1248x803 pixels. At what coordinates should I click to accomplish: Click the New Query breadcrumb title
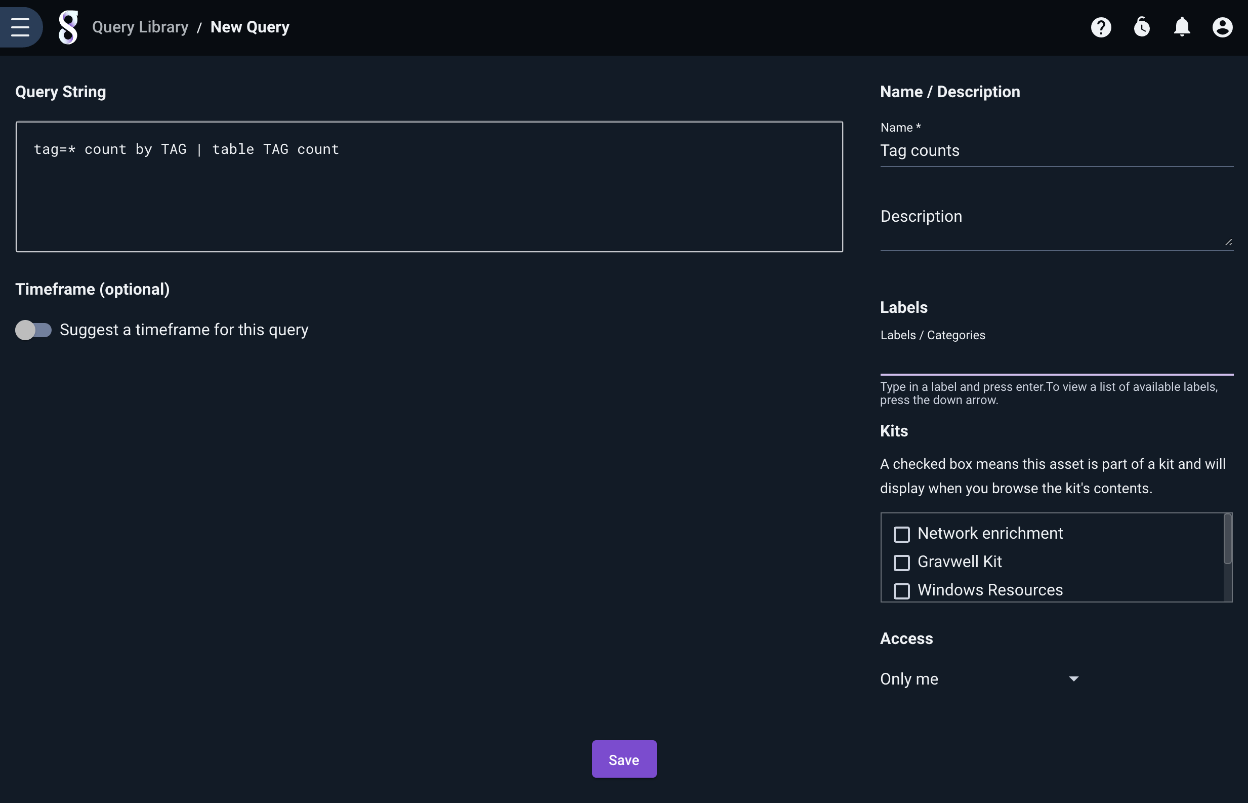(x=249, y=27)
